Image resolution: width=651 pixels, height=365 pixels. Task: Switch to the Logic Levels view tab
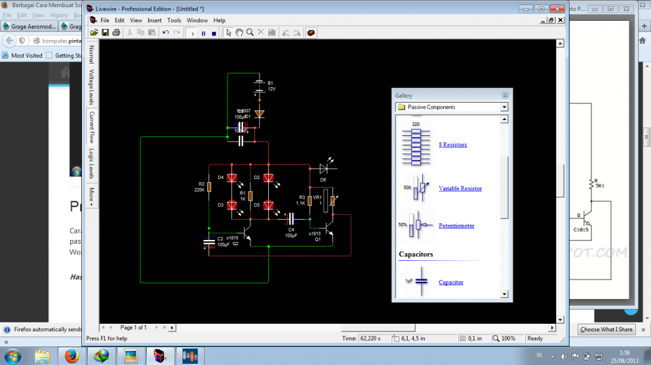[92, 164]
